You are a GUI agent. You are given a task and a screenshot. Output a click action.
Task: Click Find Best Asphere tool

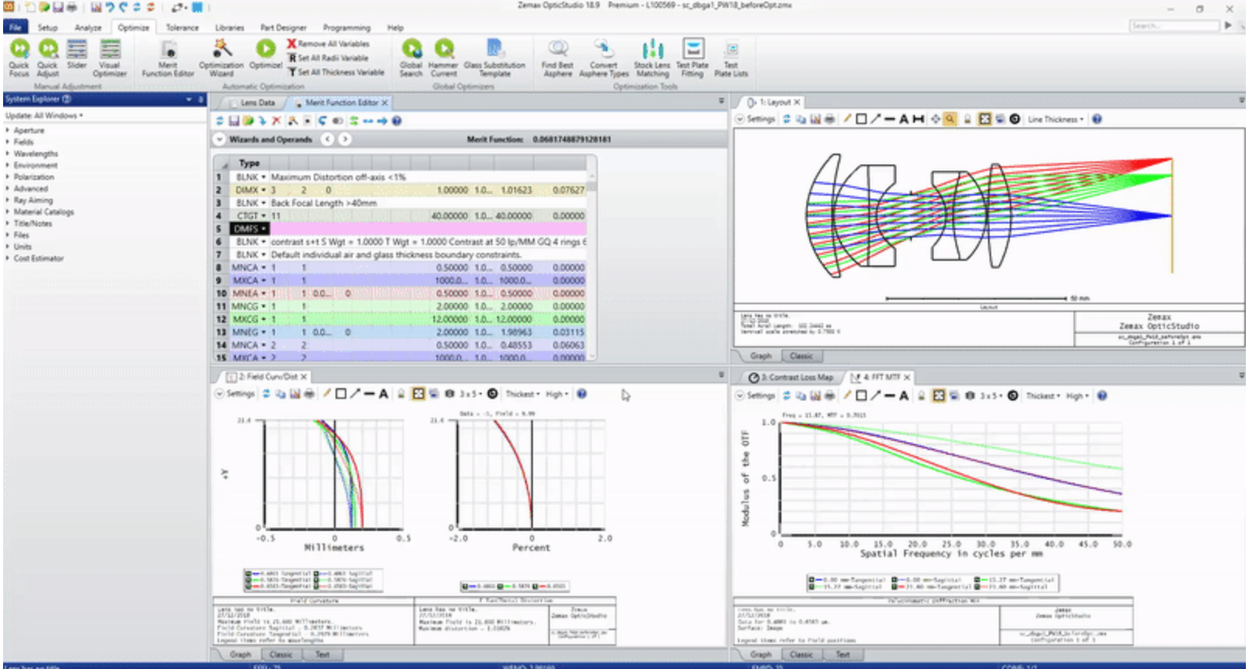(x=558, y=57)
